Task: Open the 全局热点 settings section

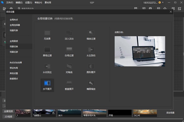Action: click(14, 20)
